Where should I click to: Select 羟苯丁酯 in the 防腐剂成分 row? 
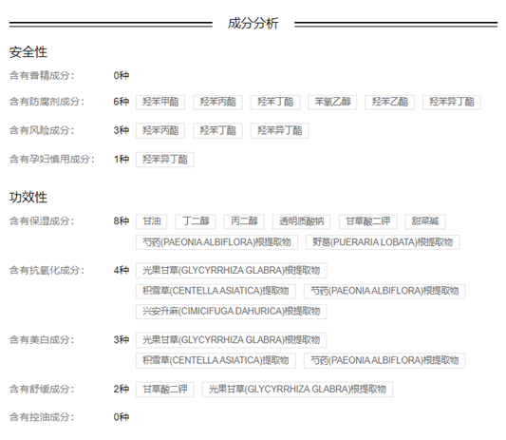(x=275, y=102)
